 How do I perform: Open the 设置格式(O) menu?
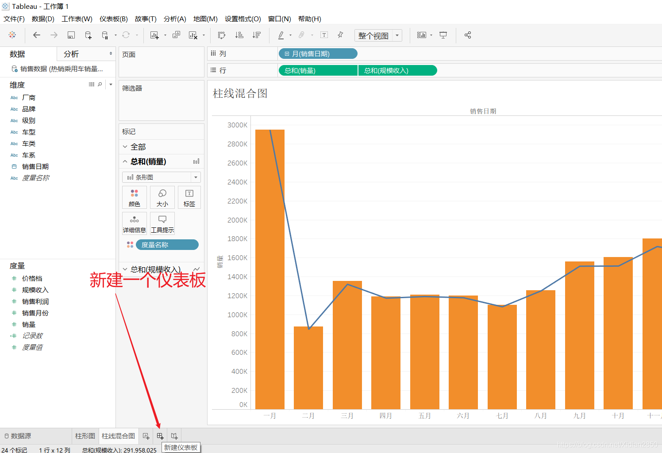(243, 19)
